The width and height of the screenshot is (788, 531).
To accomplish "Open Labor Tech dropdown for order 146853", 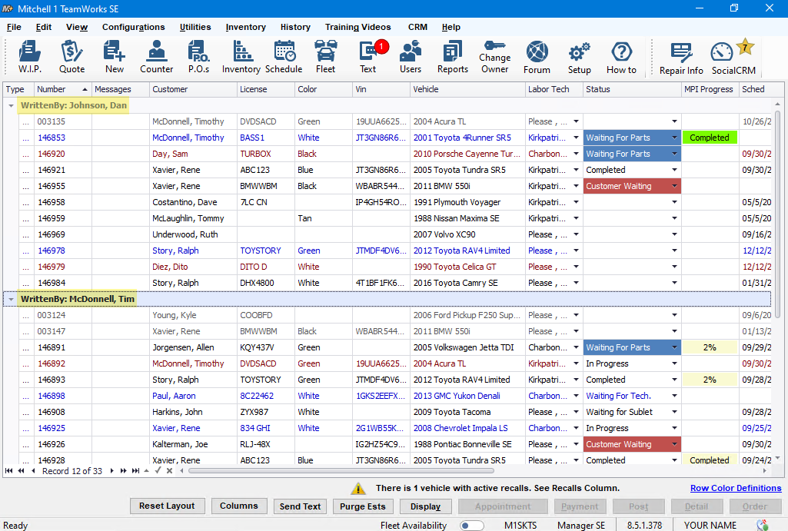I will point(576,138).
